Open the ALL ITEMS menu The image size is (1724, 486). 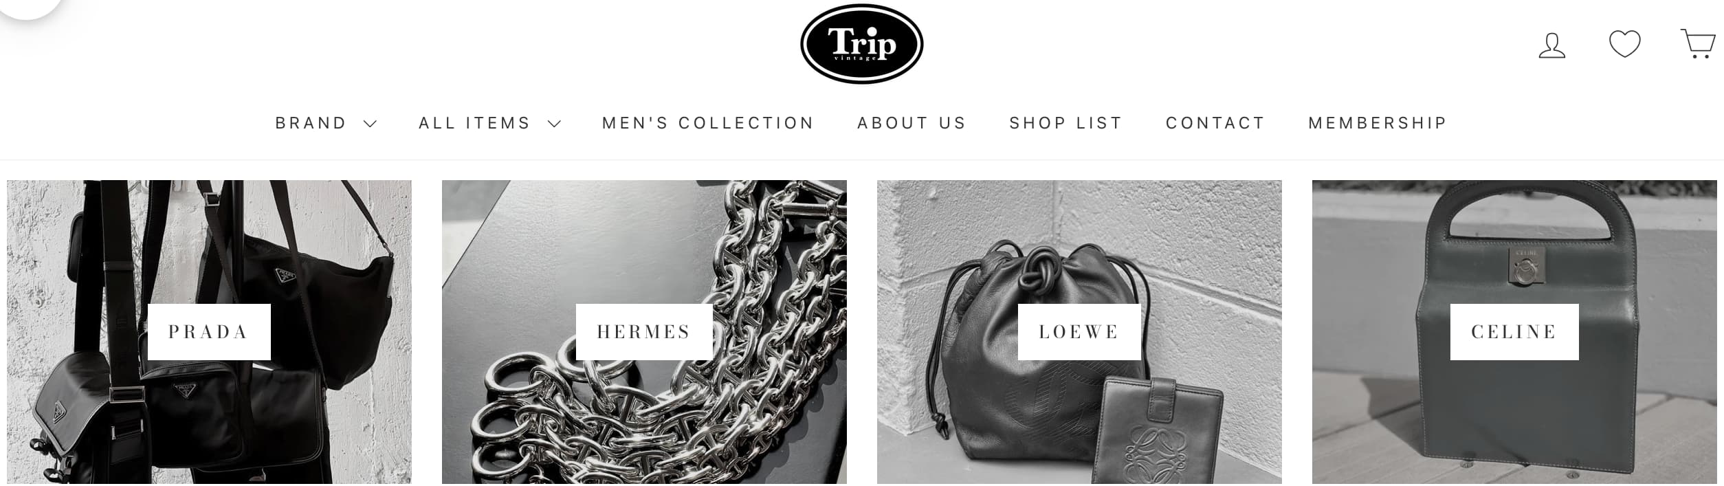point(474,123)
